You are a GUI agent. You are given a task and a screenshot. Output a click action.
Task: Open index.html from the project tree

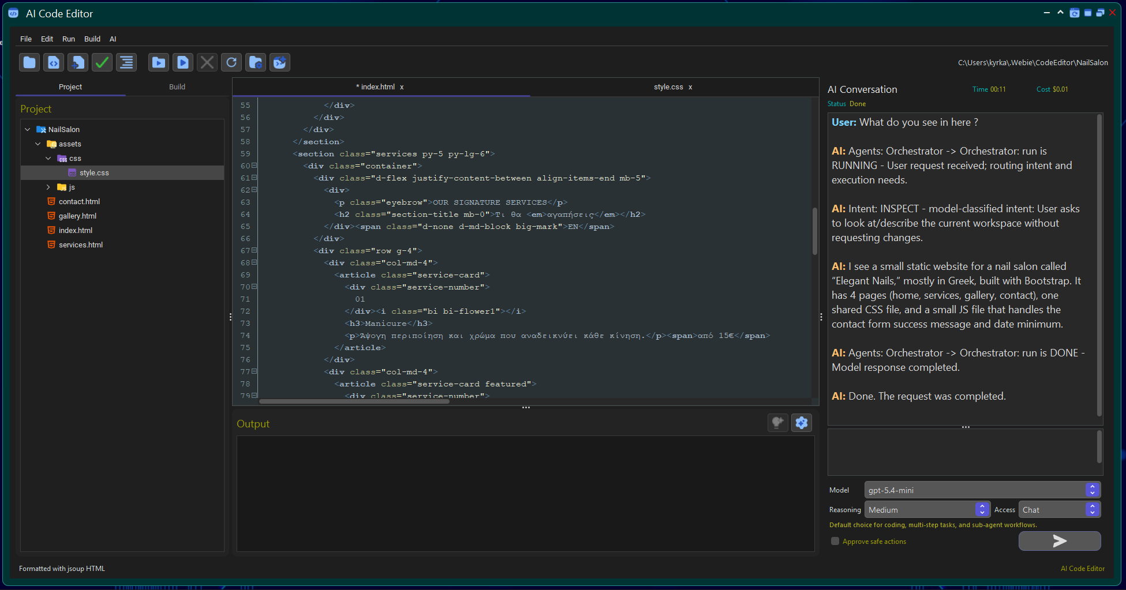pyautogui.click(x=75, y=231)
